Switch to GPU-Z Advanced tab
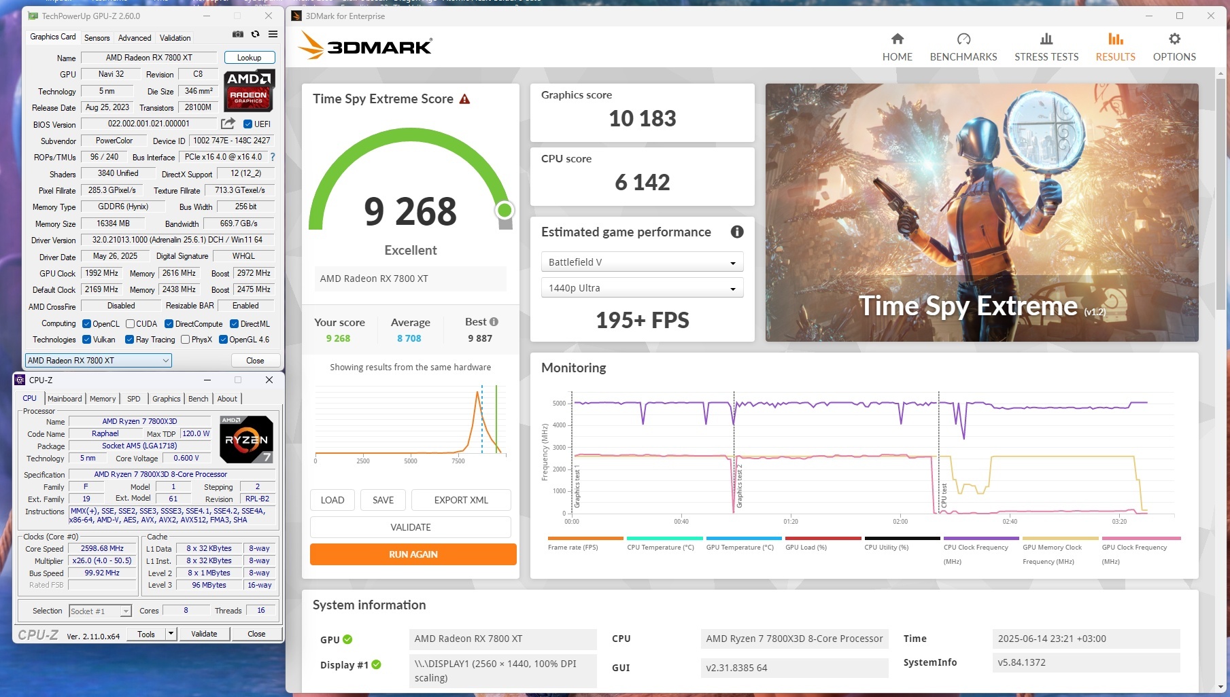The image size is (1230, 697). point(135,38)
